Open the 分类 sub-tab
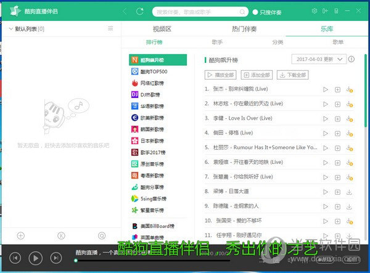The height and width of the screenshot is (273, 370). [277, 42]
